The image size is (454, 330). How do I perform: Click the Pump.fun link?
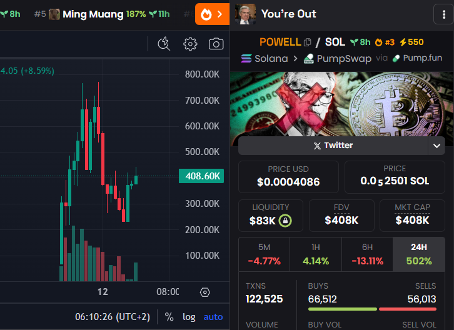pyautogui.click(x=417, y=58)
